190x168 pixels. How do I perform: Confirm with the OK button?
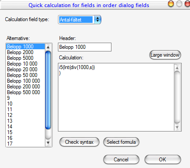tap(163, 160)
